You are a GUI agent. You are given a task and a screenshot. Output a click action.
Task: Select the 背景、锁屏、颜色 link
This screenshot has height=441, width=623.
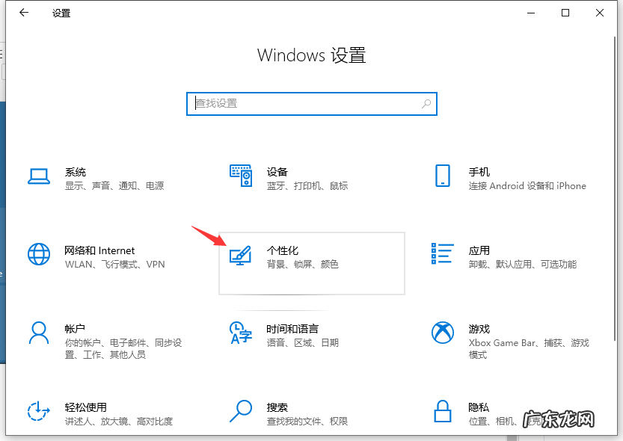click(302, 264)
